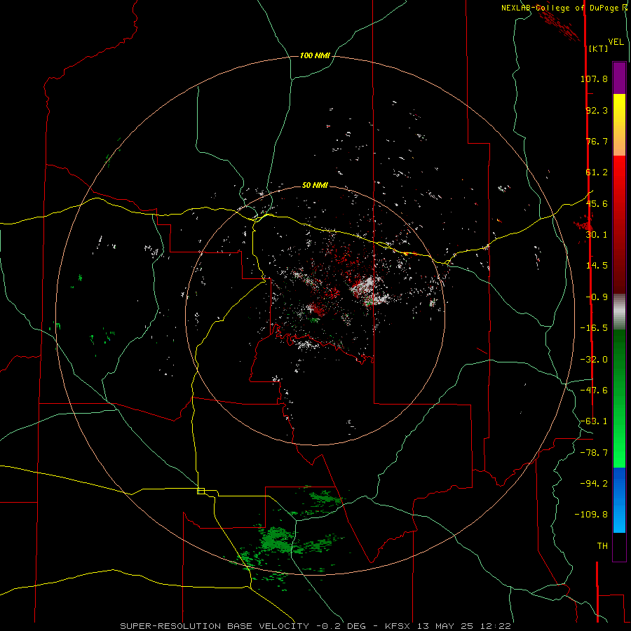Select the -32.0 scale value
631x631 pixels.
tap(594, 360)
